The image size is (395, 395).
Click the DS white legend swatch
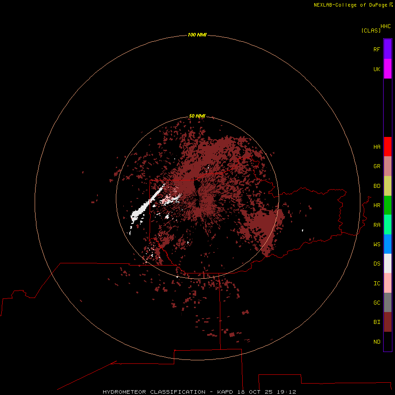pyautogui.click(x=388, y=263)
